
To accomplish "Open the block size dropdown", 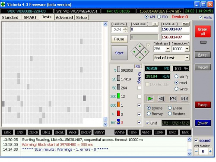I will point(168,49).
